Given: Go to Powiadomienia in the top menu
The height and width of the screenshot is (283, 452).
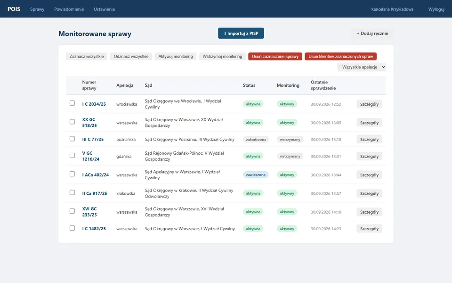Looking at the screenshot, I should coord(69,9).
